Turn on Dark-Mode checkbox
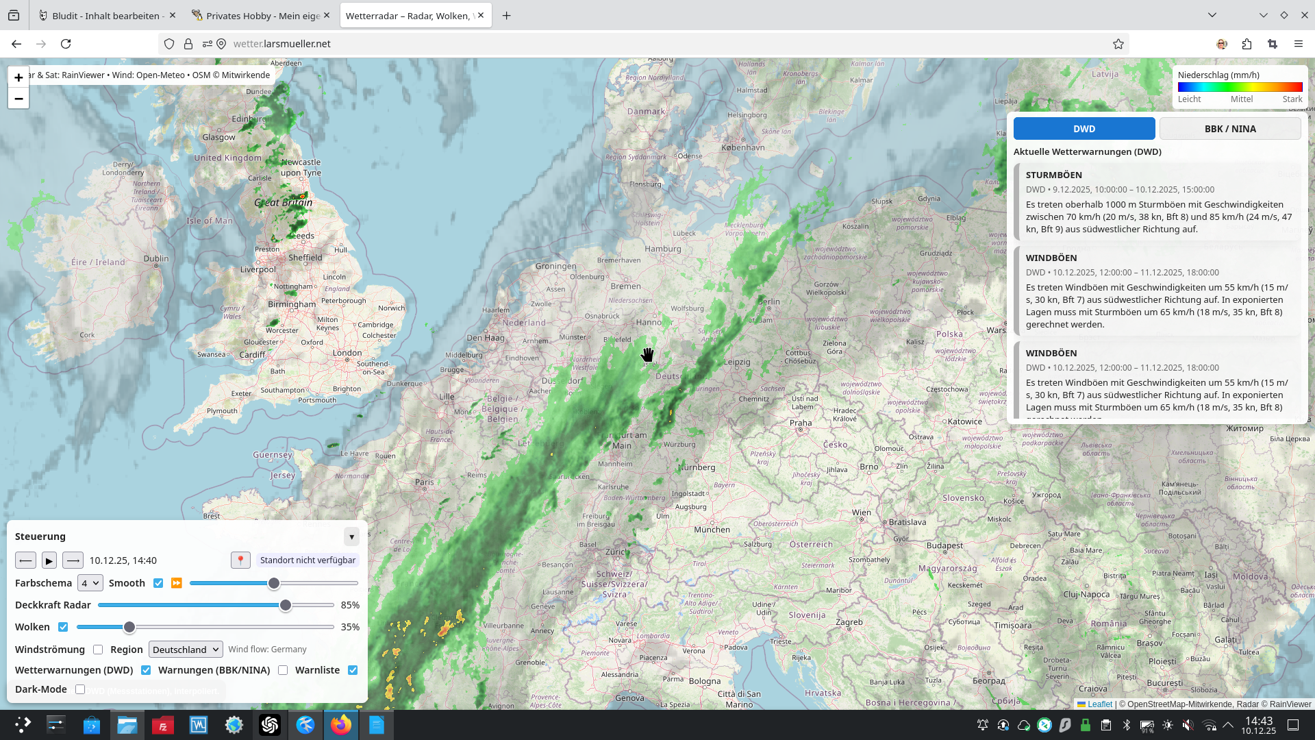Viewport: 1315px width, 740px height. pos(80,689)
